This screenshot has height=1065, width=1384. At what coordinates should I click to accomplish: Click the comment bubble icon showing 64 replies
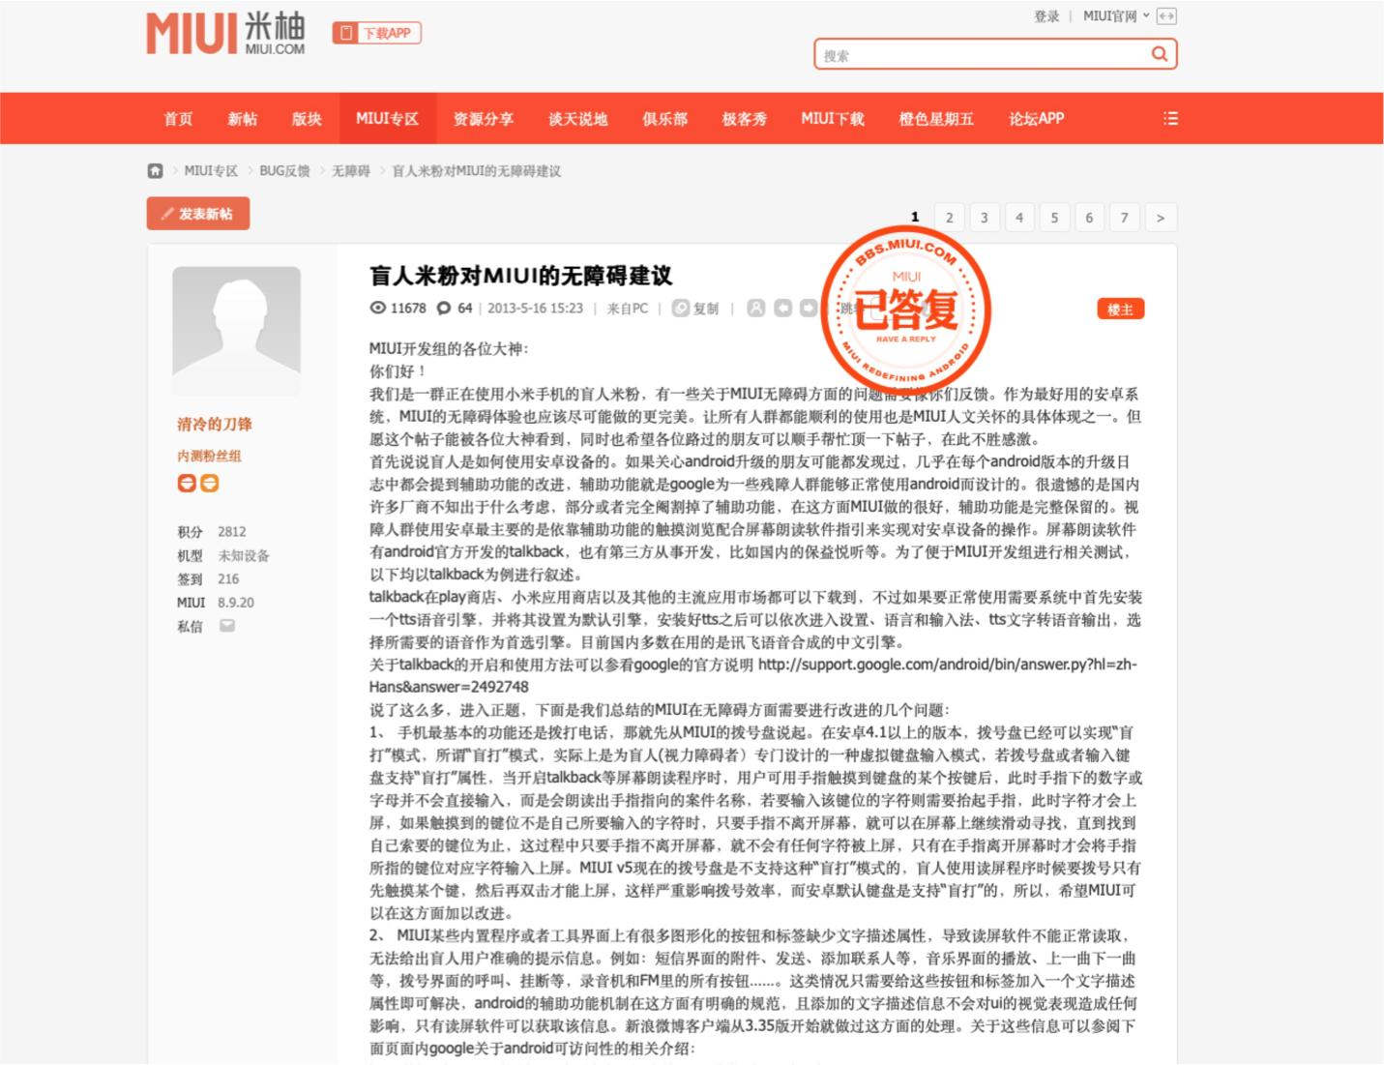(x=443, y=308)
